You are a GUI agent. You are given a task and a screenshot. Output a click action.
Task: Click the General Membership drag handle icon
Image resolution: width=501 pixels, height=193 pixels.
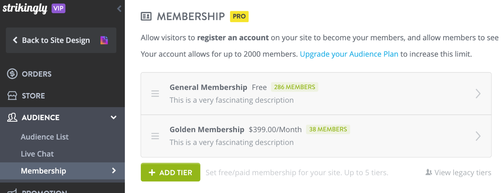pos(155,94)
